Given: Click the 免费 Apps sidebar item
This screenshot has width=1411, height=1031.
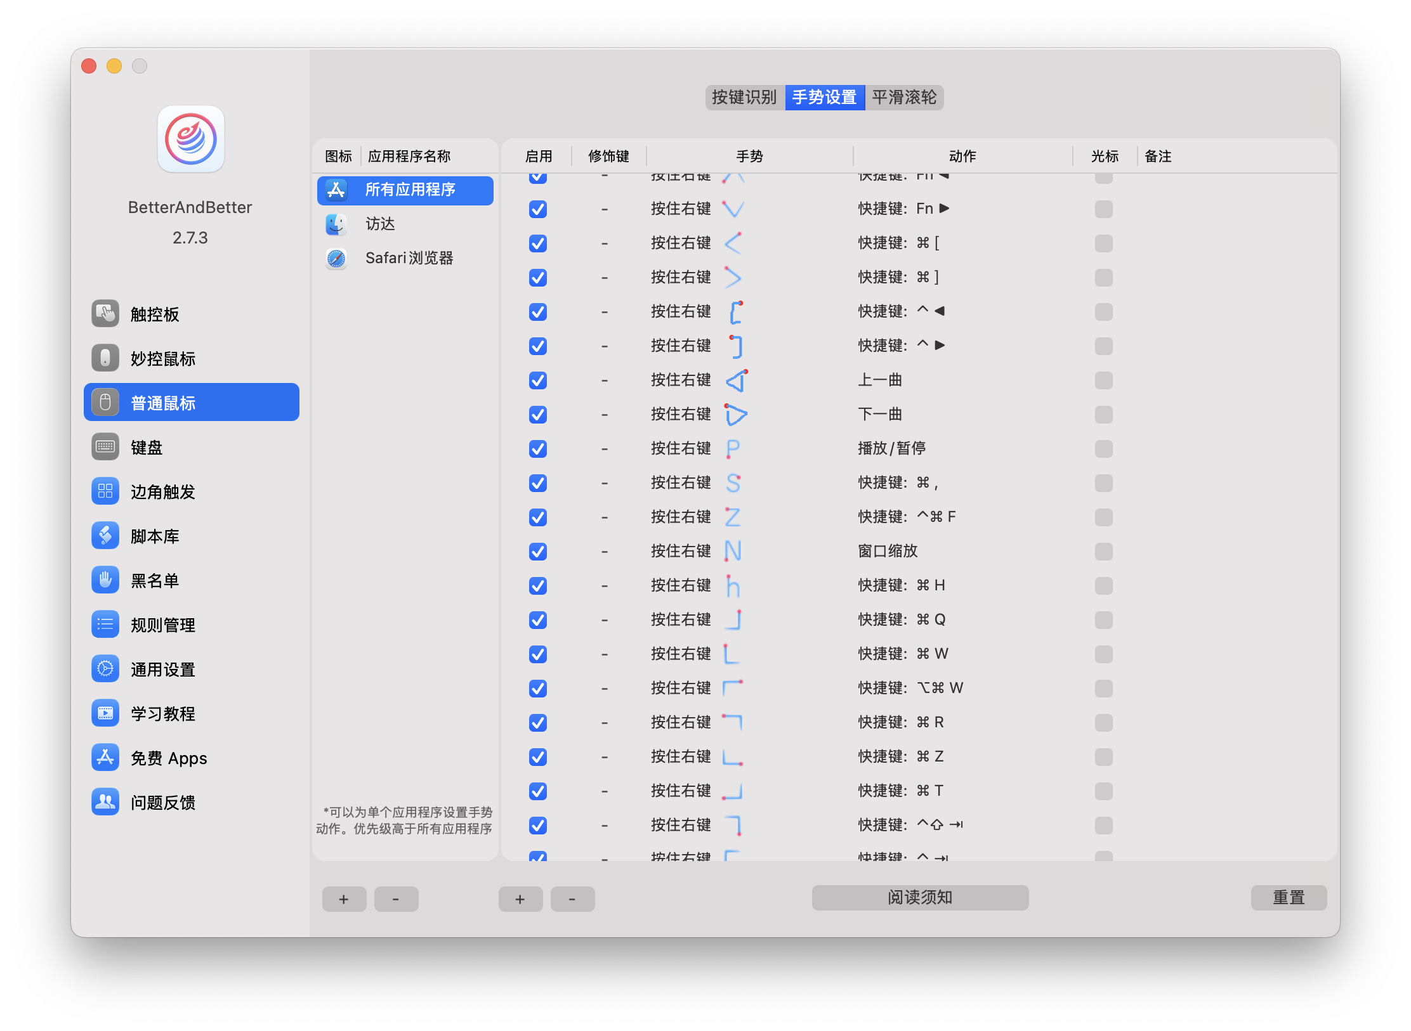Looking at the screenshot, I should point(169,758).
